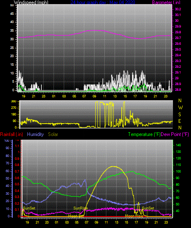The width and height of the screenshot is (191, 228).
Task: Select the Solar legend label
Action: (53, 134)
